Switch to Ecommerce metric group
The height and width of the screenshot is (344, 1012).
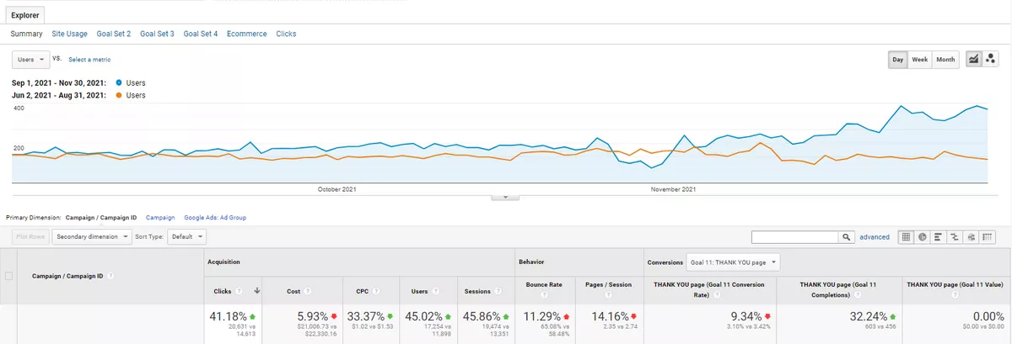click(247, 34)
